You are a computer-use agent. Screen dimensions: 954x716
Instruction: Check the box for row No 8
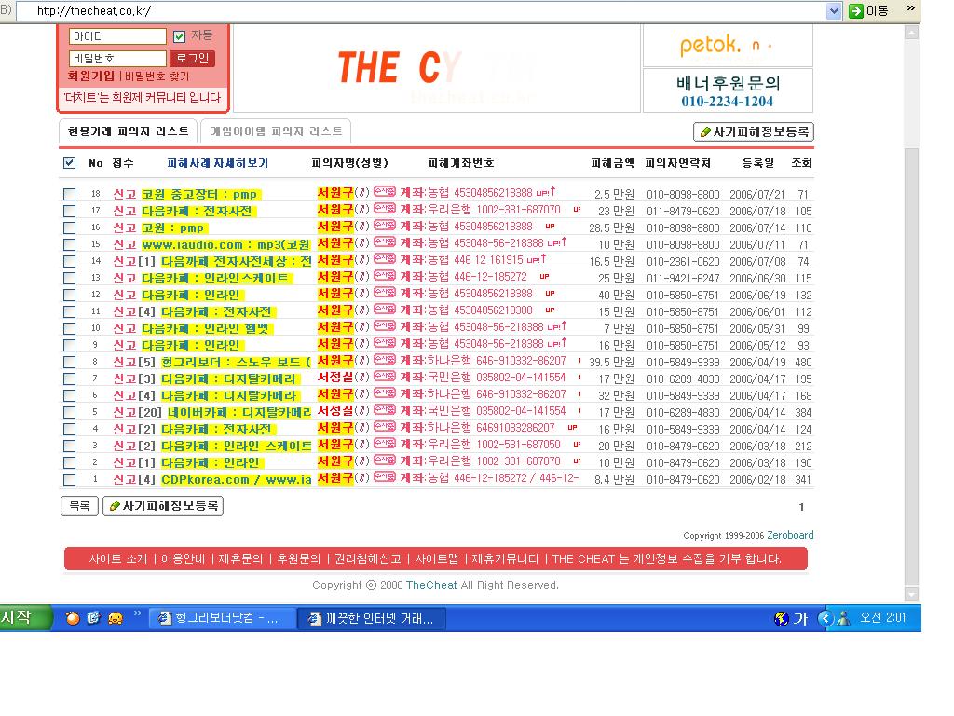(69, 362)
